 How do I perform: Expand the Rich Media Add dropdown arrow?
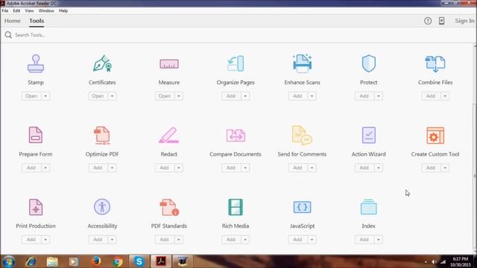click(x=245, y=240)
